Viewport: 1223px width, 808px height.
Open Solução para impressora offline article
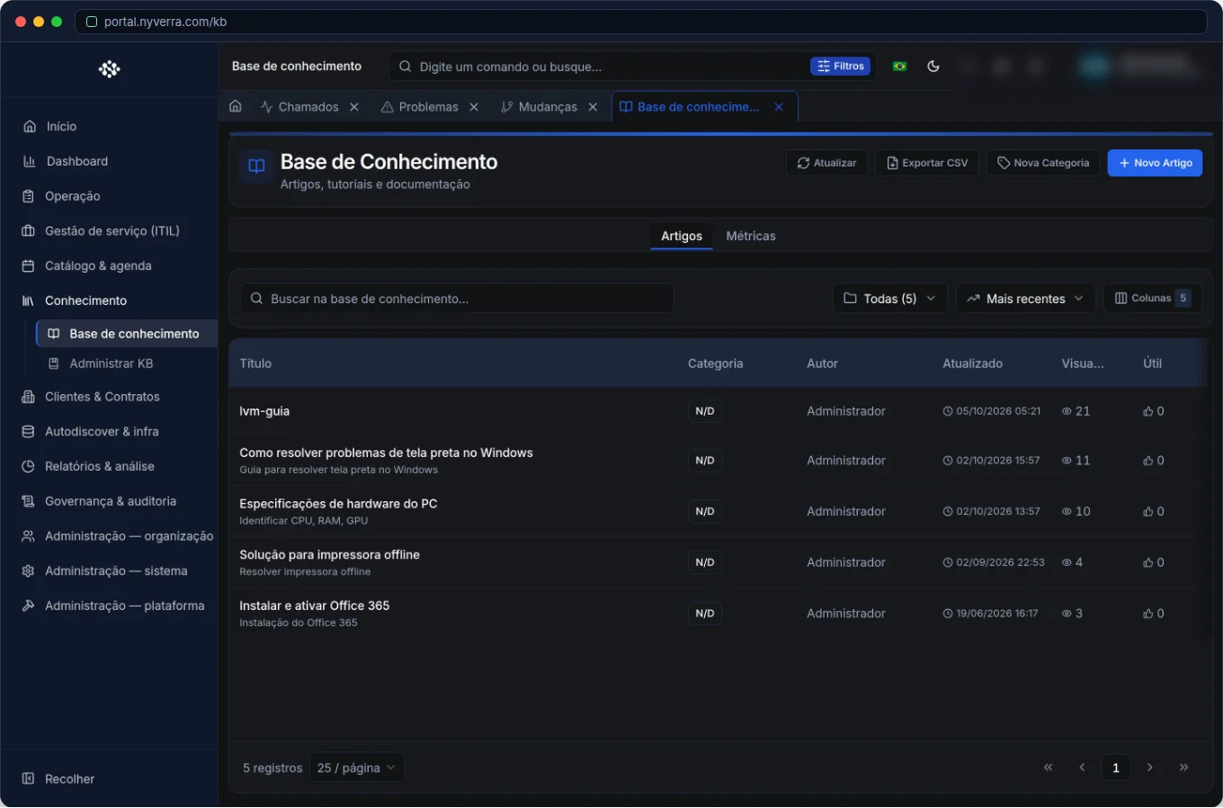coord(329,555)
